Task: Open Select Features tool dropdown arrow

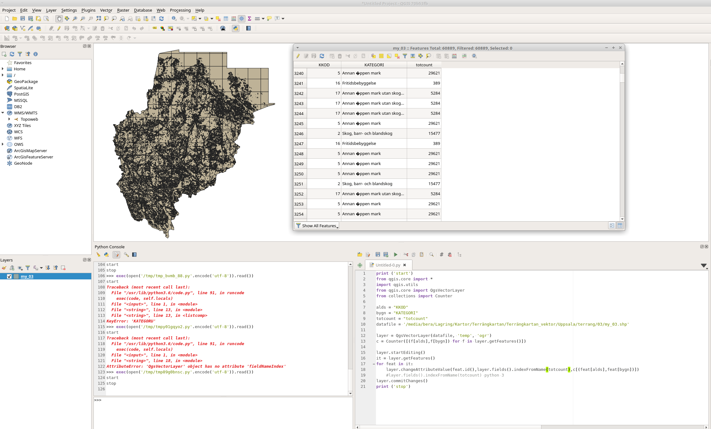Action: pos(200,19)
